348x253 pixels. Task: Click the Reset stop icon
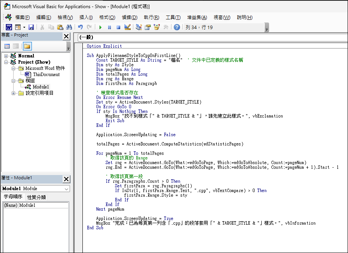tap(118, 27)
